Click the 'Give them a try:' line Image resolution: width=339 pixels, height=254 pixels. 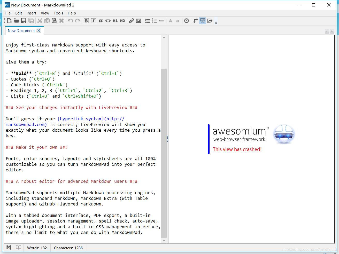click(x=26, y=62)
